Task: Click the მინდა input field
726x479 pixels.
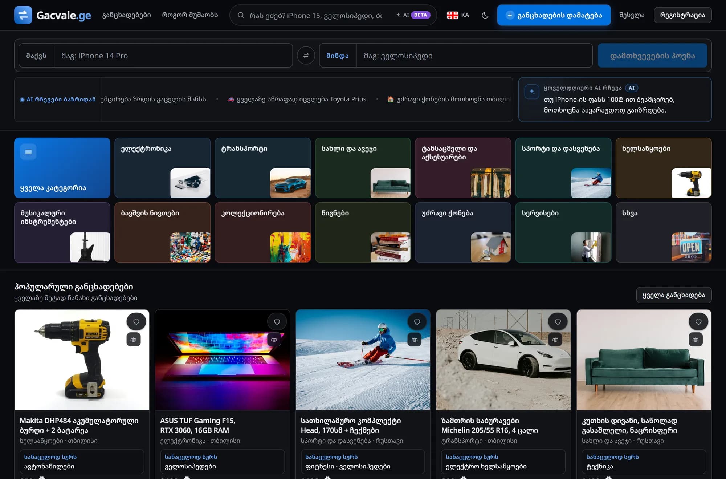Action: pyautogui.click(x=474, y=56)
